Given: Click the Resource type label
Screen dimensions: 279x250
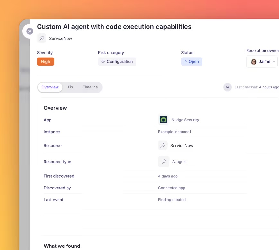Looking at the screenshot, I should pyautogui.click(x=58, y=162).
